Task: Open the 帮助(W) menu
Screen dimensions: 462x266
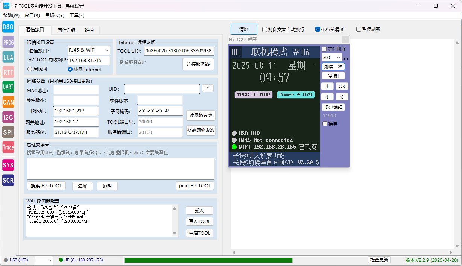Action: 11,15
